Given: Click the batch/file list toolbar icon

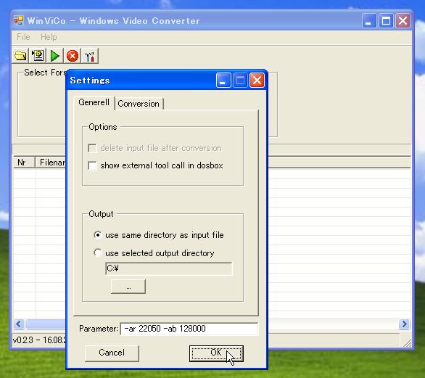Looking at the screenshot, I should click(x=38, y=56).
